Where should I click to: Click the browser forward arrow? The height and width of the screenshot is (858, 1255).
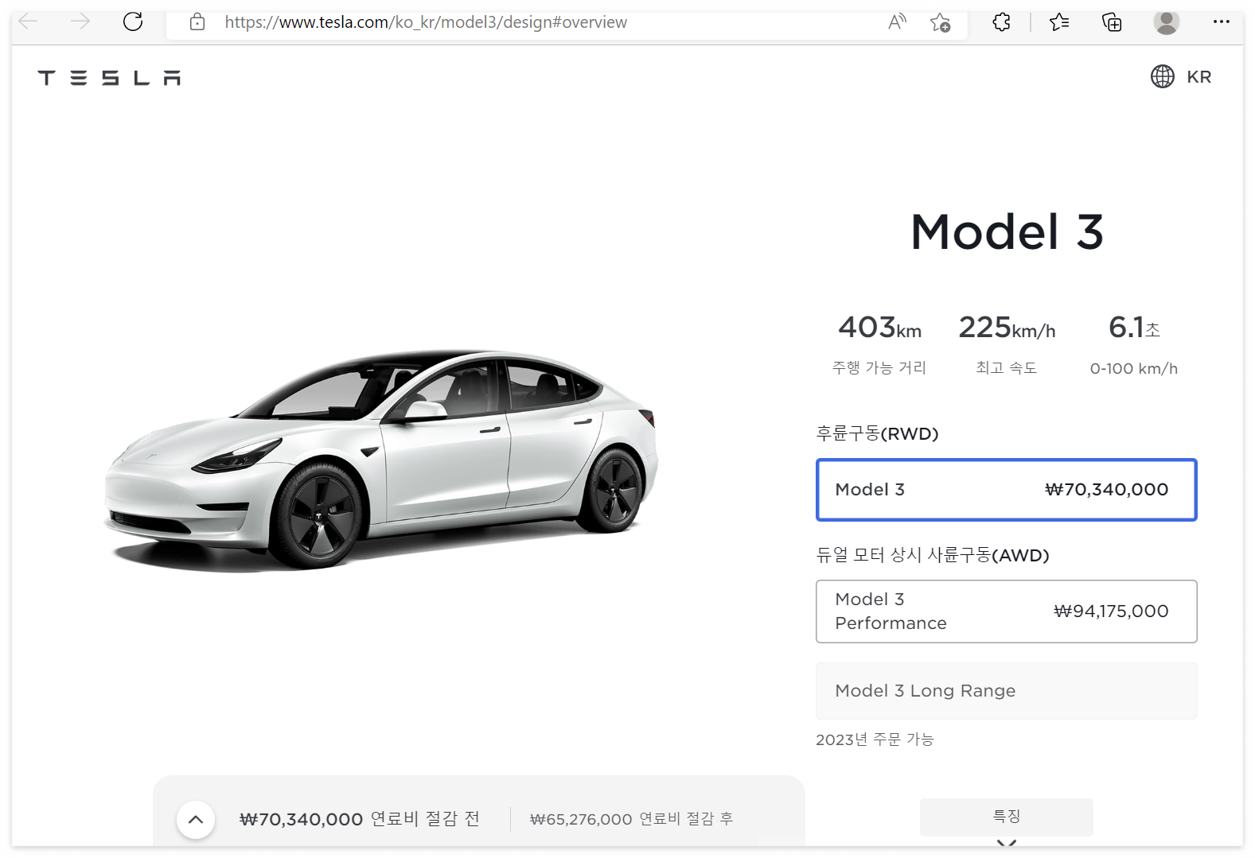click(80, 21)
